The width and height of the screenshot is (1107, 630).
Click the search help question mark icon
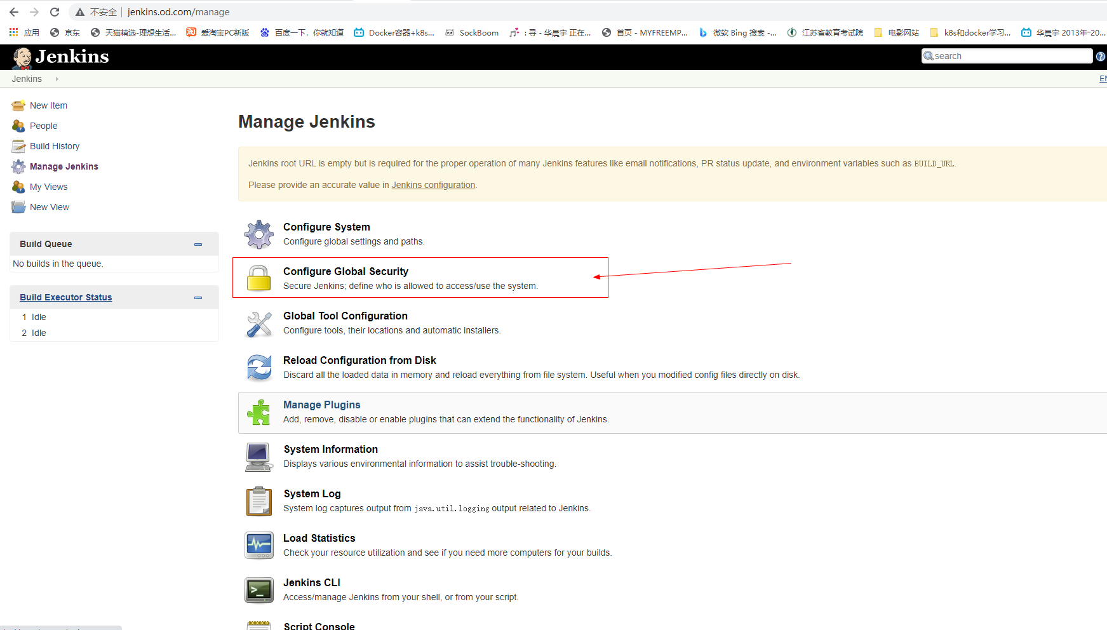coord(1101,57)
